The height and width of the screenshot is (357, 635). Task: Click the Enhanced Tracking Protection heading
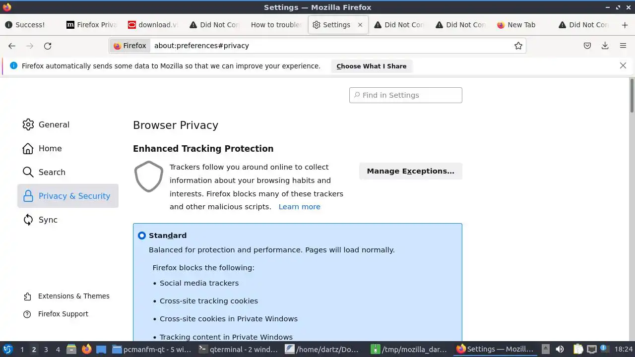pos(203,149)
